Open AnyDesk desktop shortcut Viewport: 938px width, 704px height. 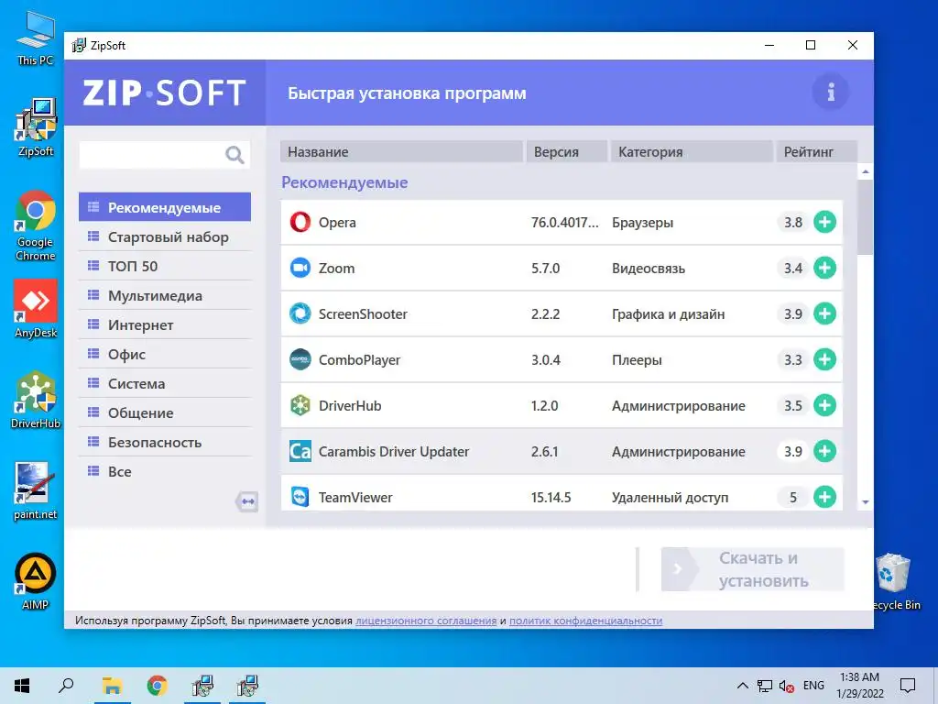[x=36, y=309]
